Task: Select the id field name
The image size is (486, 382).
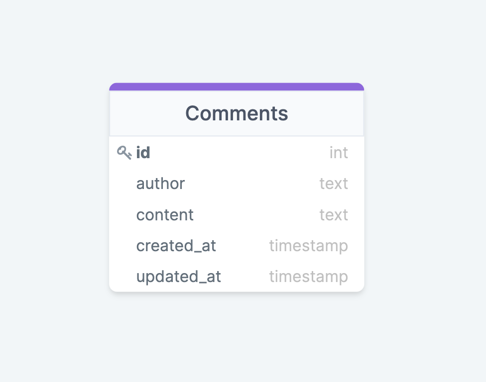Action: coord(143,153)
